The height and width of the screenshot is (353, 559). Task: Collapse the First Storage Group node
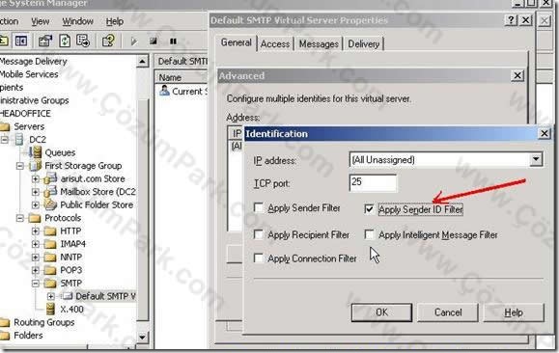20,166
